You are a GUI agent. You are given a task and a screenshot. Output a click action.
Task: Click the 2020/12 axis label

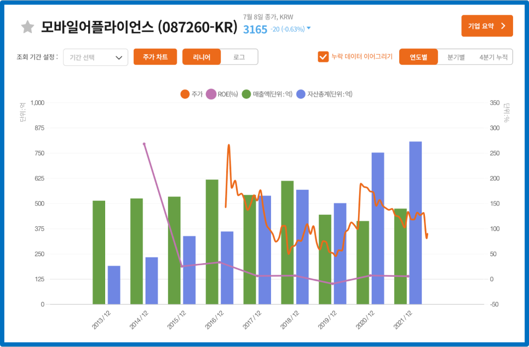pyautogui.click(x=365, y=320)
